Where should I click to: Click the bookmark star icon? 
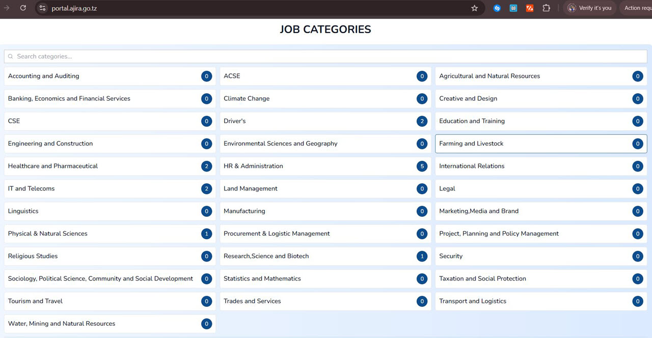click(474, 8)
